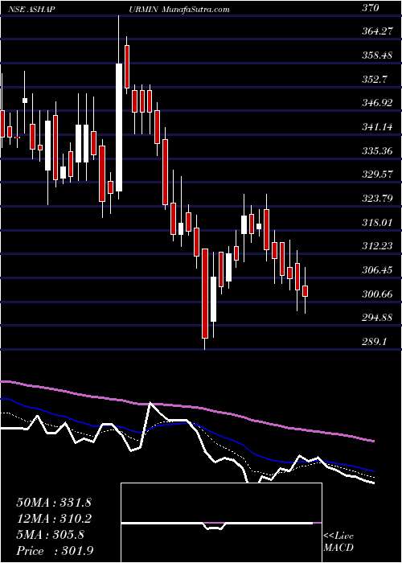
Task: Click the 300.66 price axis label
Action: (375, 294)
